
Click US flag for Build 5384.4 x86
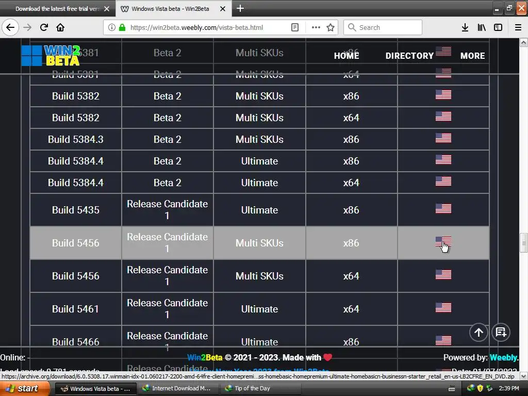443,159
